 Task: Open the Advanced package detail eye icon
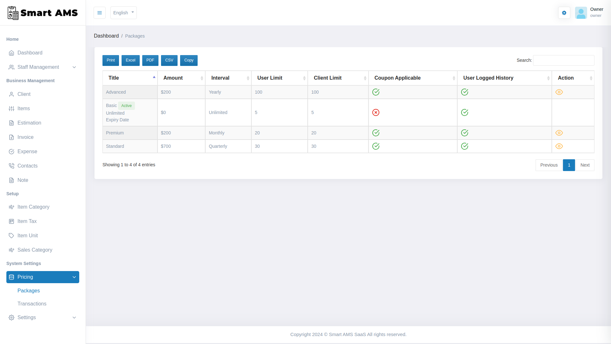pyautogui.click(x=559, y=92)
